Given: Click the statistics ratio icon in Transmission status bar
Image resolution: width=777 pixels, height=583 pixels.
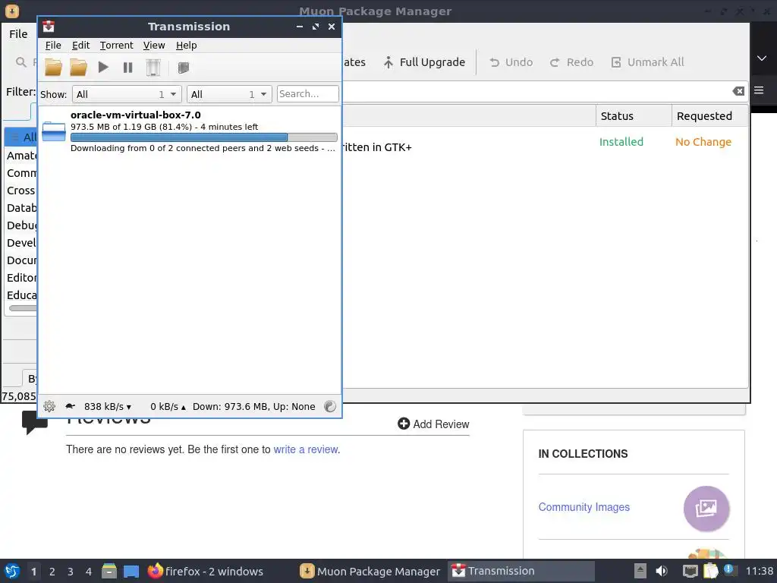Looking at the screenshot, I should [x=330, y=407].
